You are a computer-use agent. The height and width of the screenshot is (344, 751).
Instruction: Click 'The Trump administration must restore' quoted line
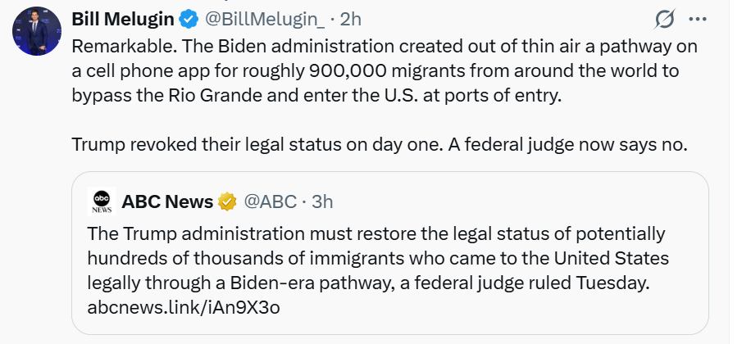[x=246, y=233]
